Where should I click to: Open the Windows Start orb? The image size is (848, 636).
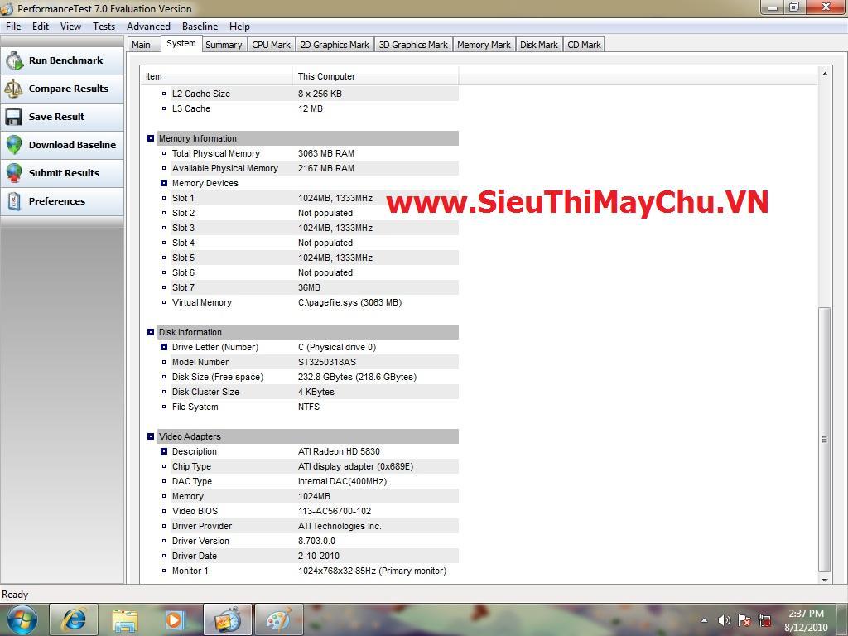click(x=22, y=619)
